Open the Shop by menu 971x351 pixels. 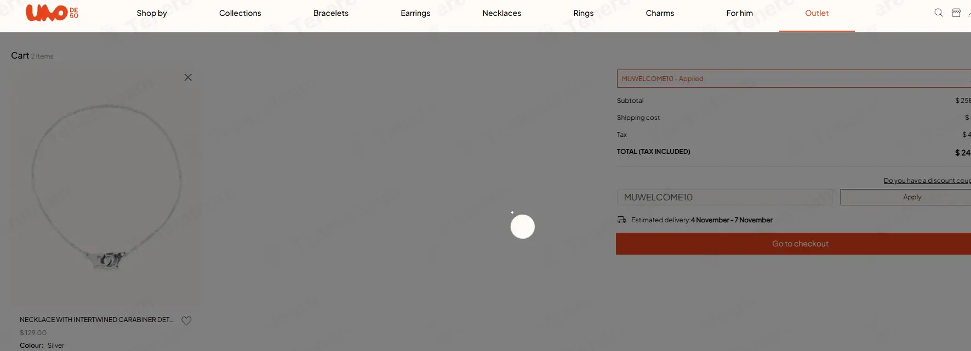[152, 13]
